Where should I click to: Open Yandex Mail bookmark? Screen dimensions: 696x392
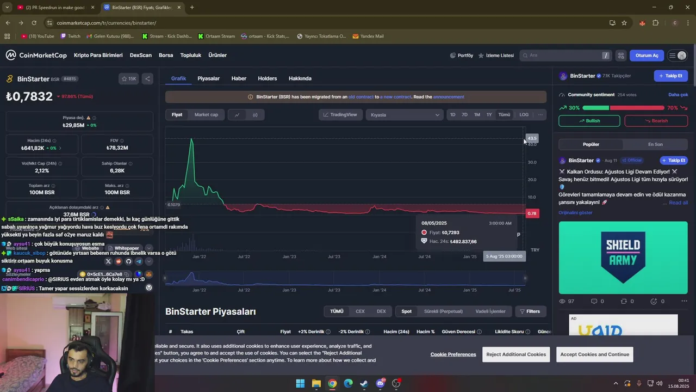[x=368, y=36]
